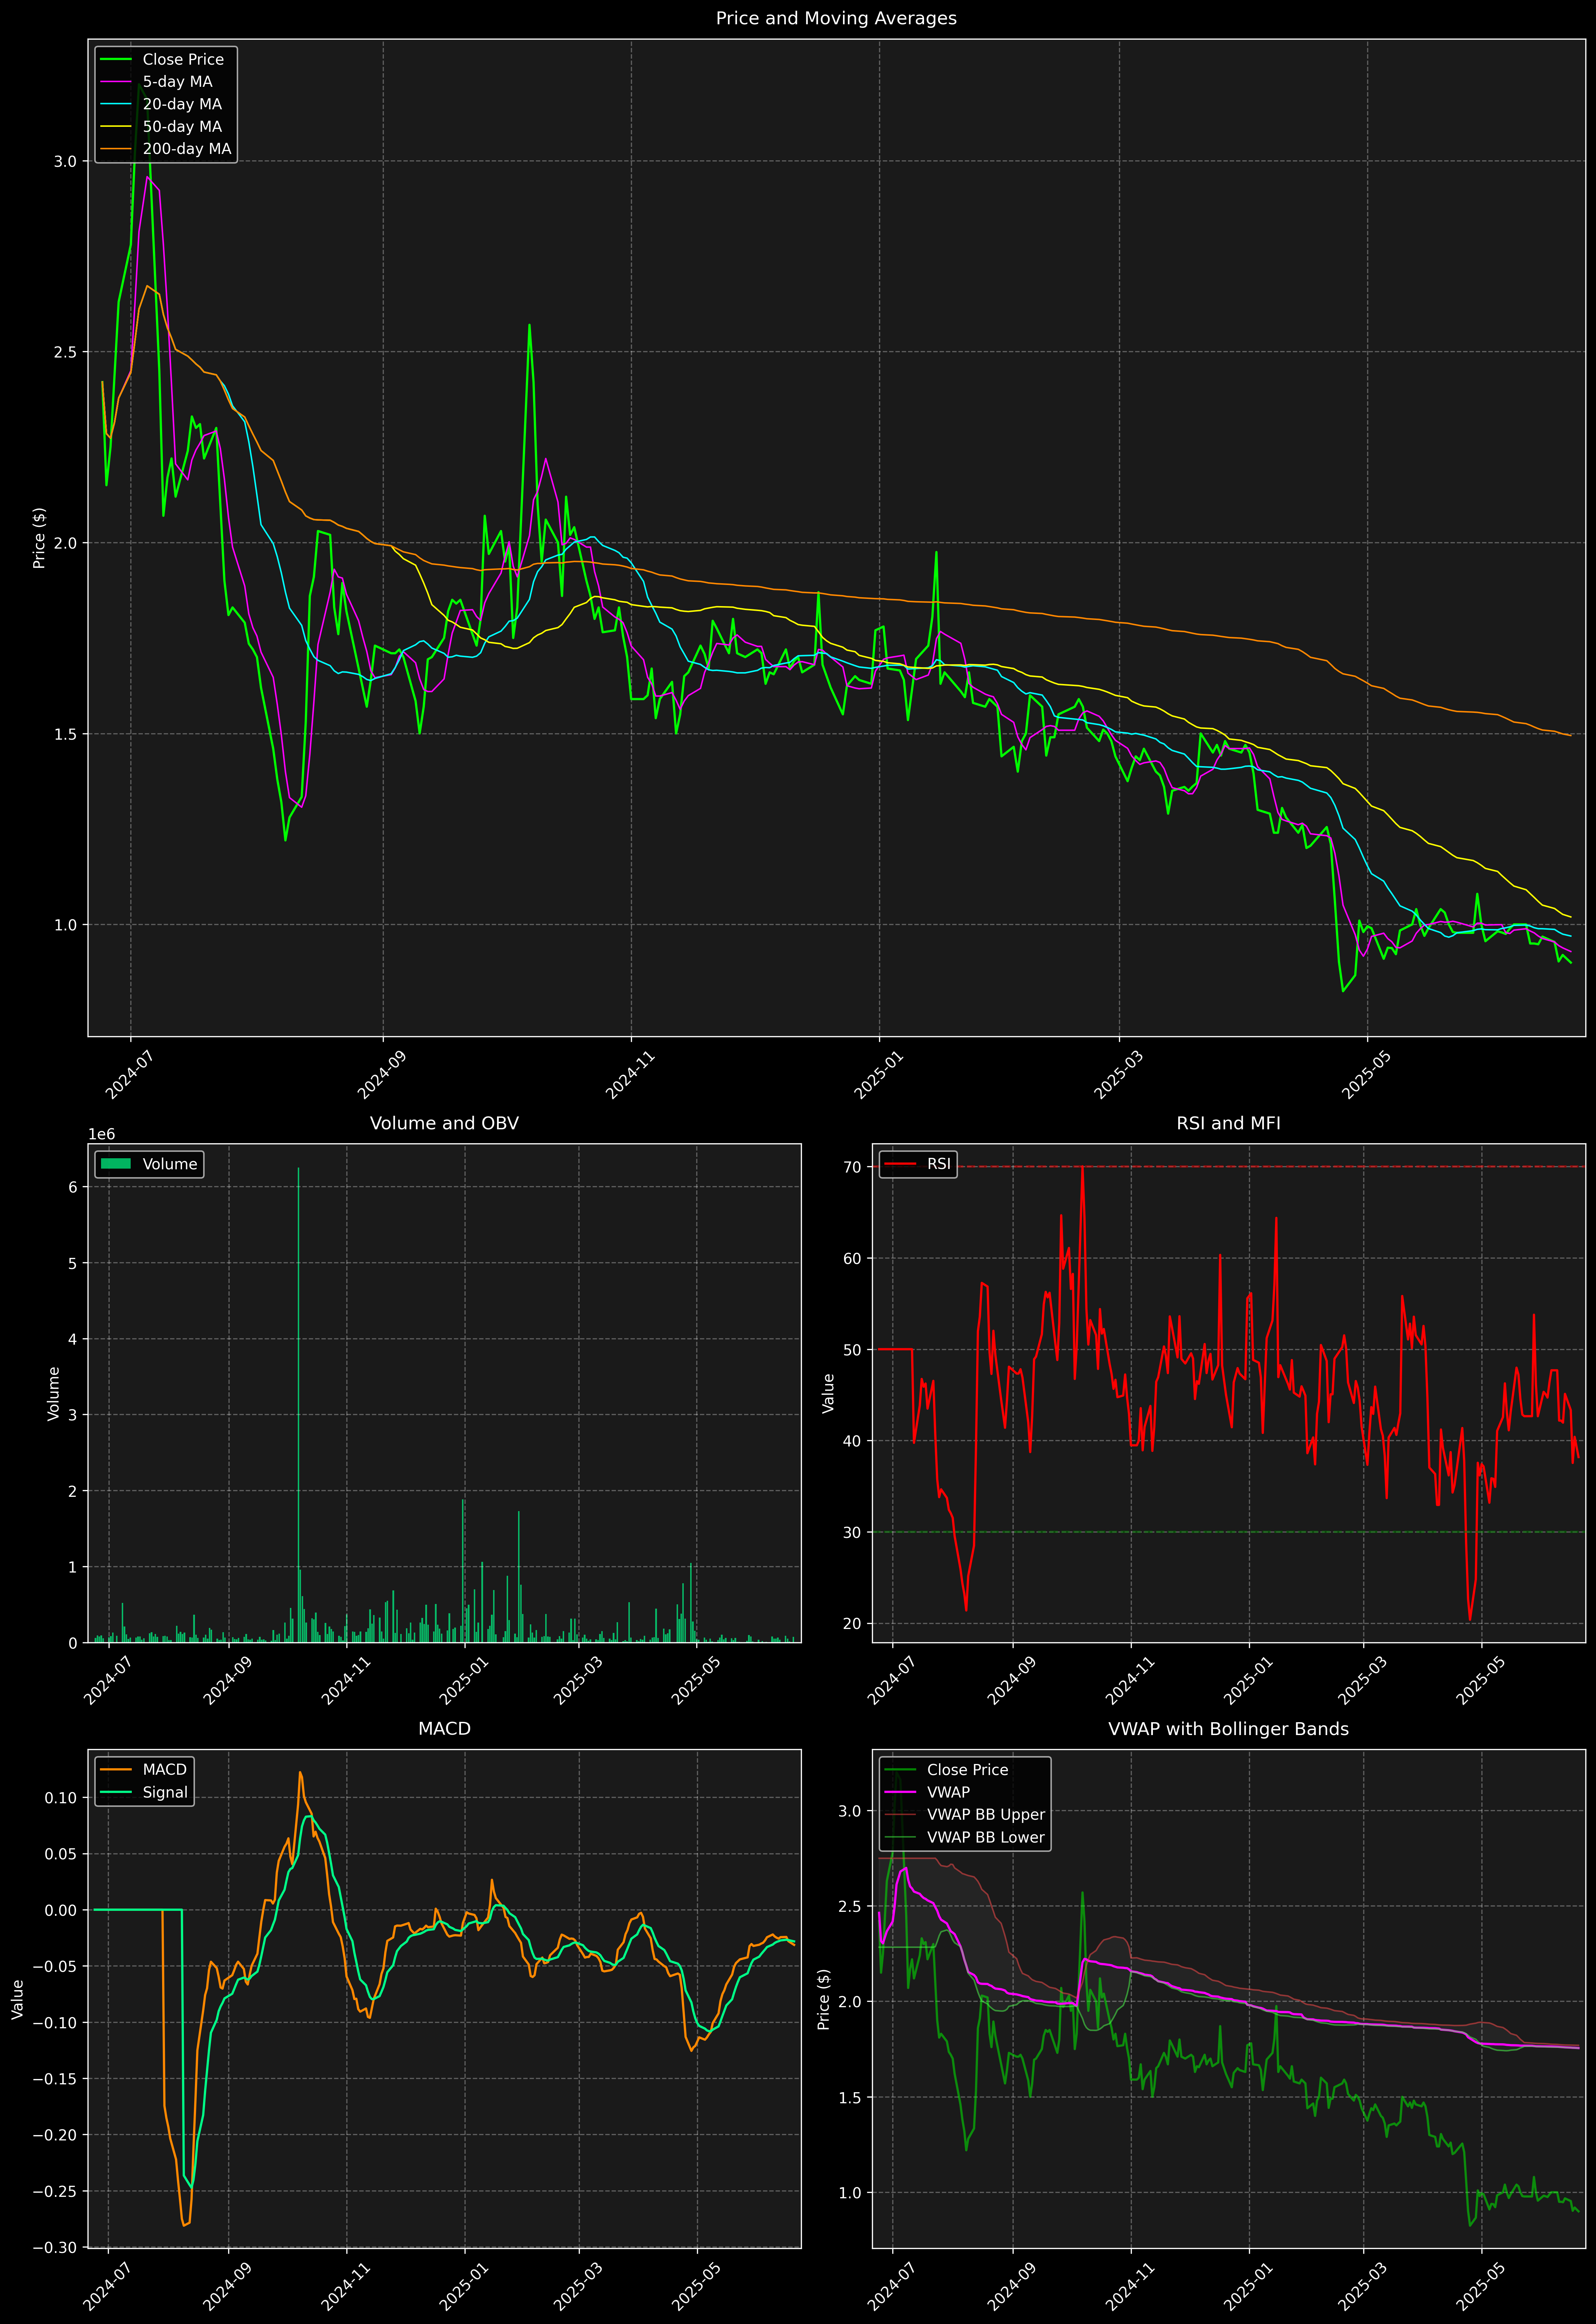Click the '1e6' scale notation above volume chart

[x=102, y=1134]
